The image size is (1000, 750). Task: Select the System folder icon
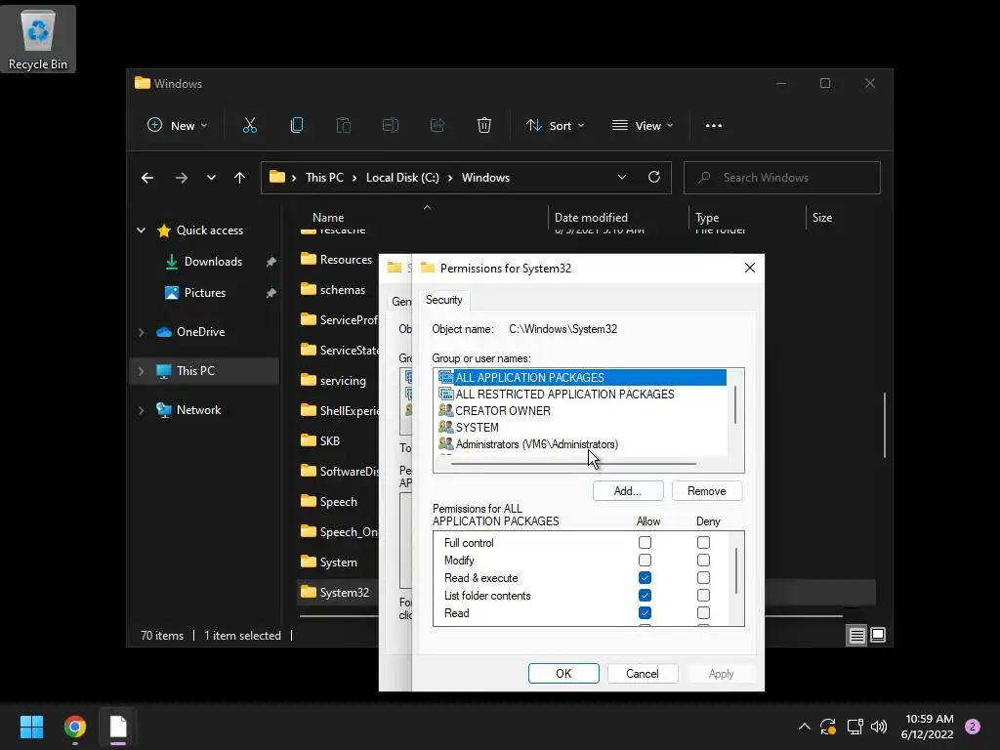309,562
